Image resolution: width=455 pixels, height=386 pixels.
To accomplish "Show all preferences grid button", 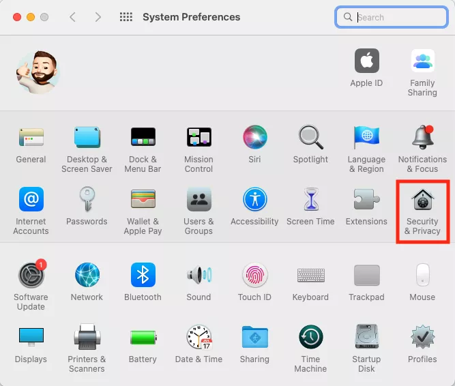I will point(126,17).
